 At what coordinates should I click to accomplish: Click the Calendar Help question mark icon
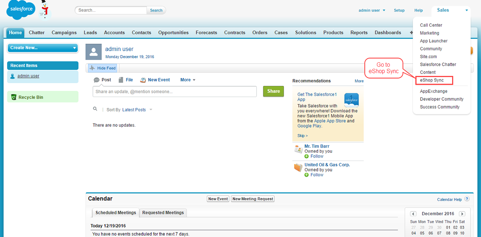pyautogui.click(x=467, y=199)
